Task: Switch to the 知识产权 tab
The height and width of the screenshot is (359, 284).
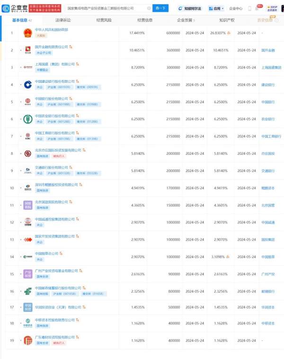Action: 227,20
